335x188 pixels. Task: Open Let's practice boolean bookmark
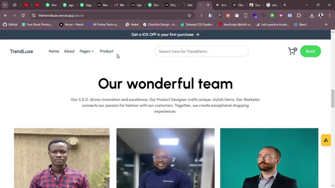[273, 24]
